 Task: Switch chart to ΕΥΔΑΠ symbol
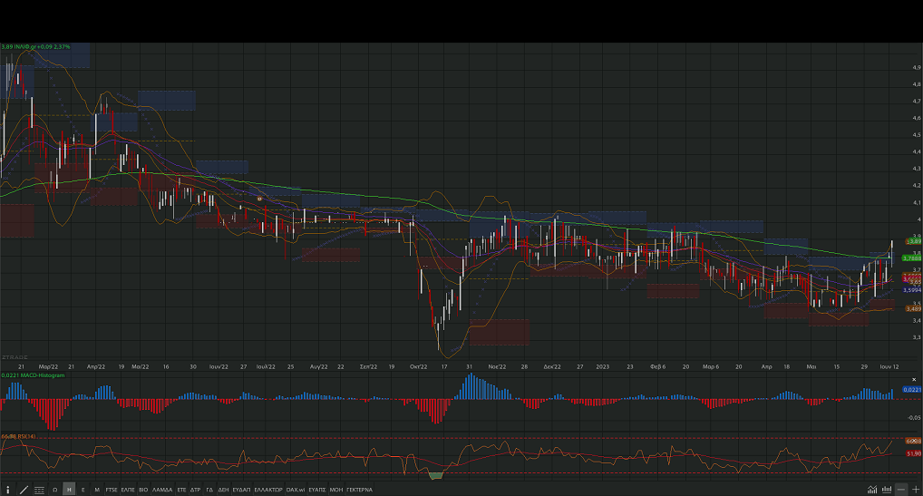(241, 490)
